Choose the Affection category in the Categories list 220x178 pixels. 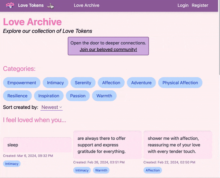tap(111, 83)
